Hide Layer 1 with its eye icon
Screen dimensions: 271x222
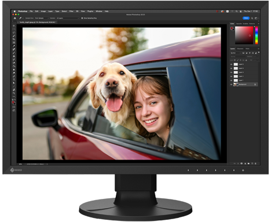232,80
